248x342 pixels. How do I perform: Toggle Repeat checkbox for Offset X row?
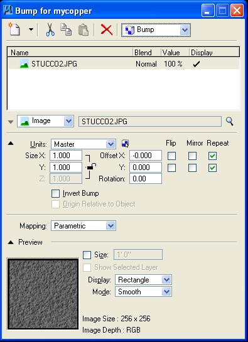(212, 156)
